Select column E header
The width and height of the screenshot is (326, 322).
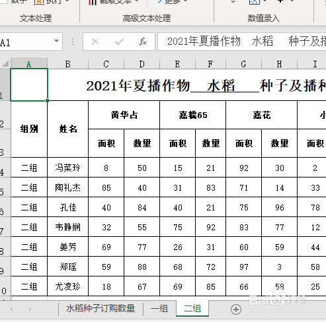(177, 64)
